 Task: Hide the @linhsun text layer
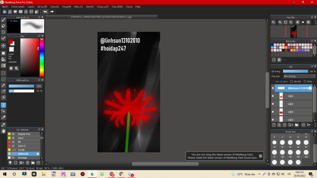pos(273,88)
